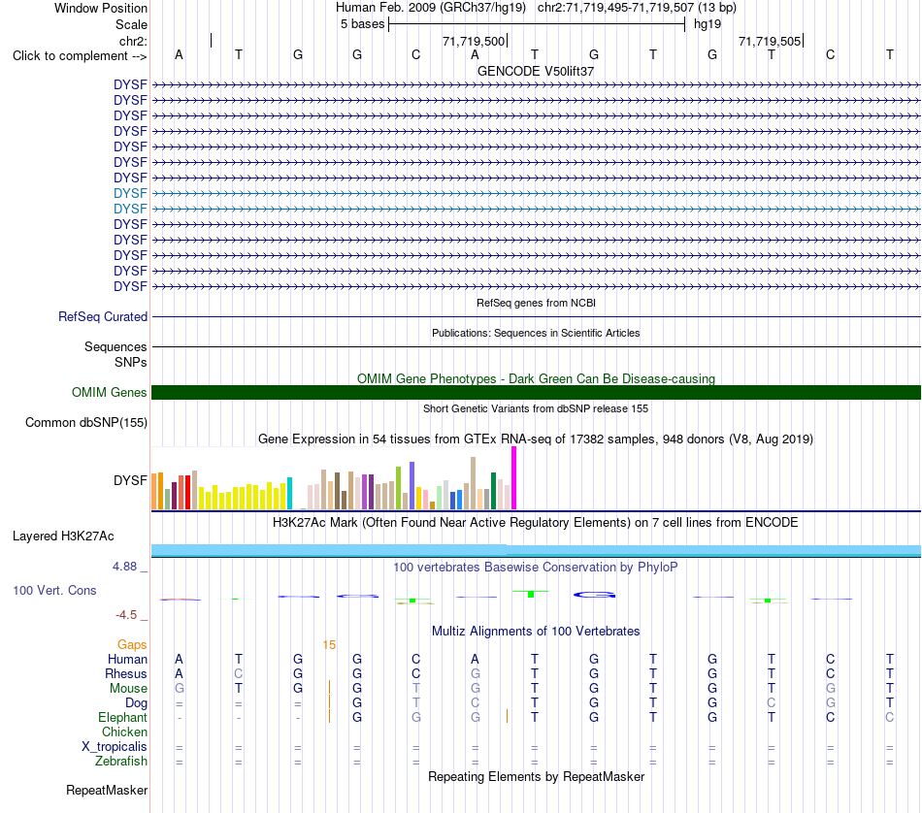Click the Common dbSNP(155) label

coord(85,423)
